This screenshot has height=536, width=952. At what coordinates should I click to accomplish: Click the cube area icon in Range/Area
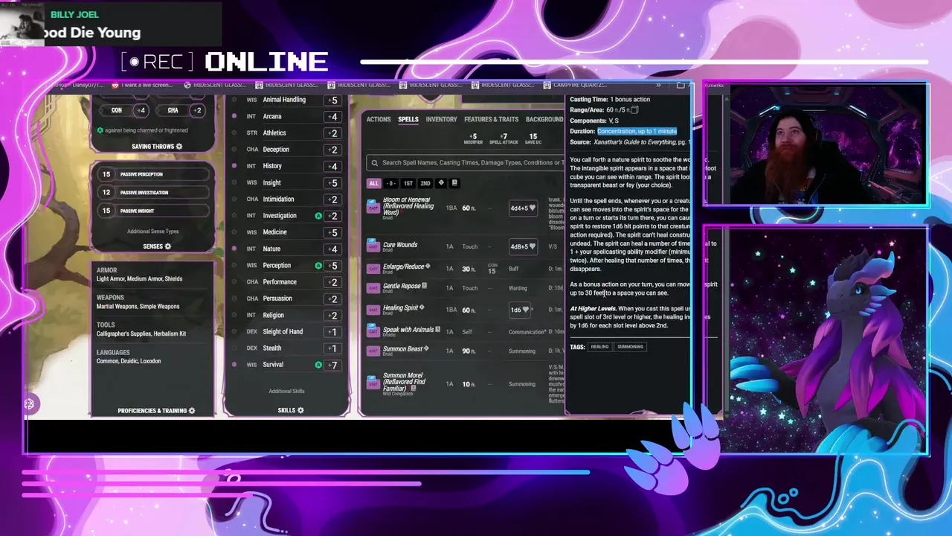pyautogui.click(x=634, y=110)
